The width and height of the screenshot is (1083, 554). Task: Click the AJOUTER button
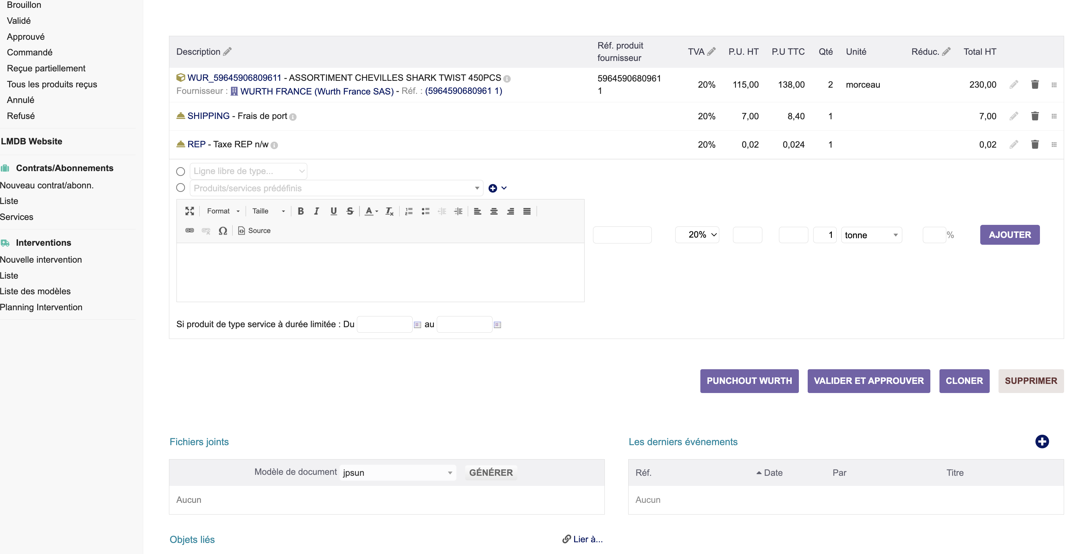(1010, 235)
